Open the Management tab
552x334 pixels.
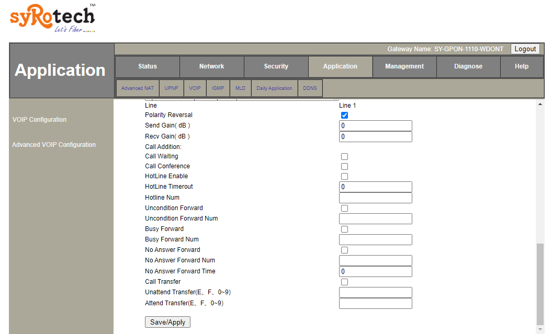tap(404, 66)
